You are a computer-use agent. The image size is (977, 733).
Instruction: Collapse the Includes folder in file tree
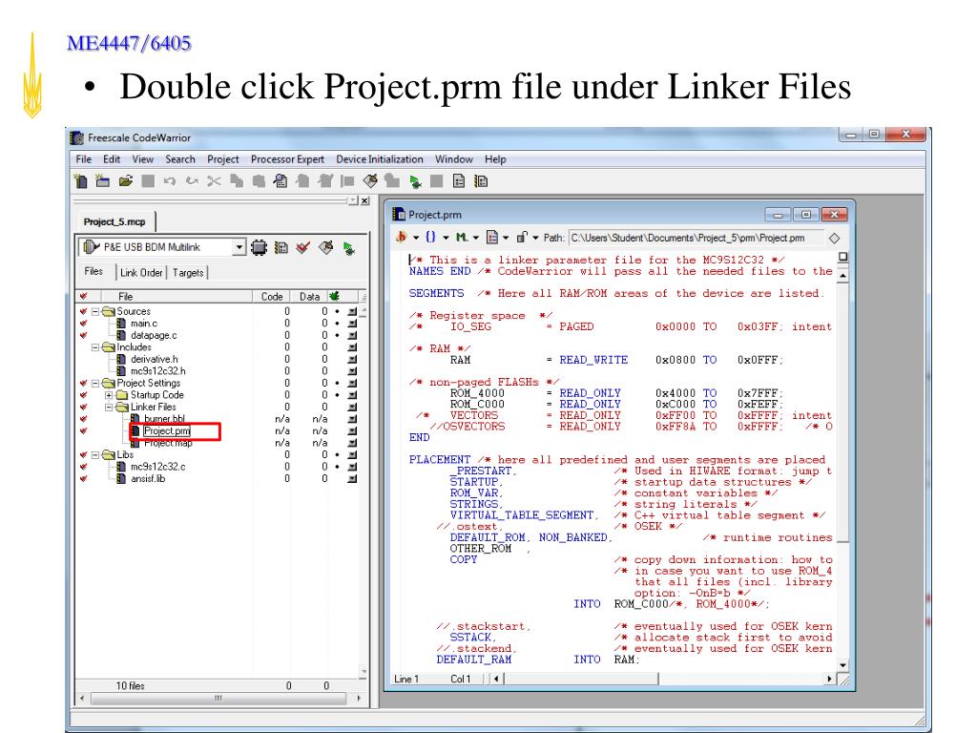click(95, 347)
